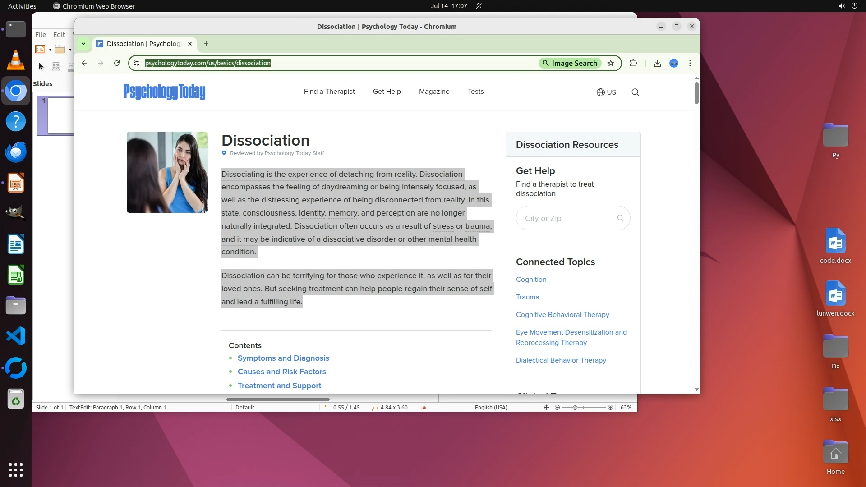Open the Magazine navigation item
This screenshot has width=866, height=487.
point(434,92)
